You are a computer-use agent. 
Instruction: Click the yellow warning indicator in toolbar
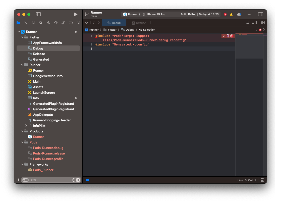coord(231,14)
